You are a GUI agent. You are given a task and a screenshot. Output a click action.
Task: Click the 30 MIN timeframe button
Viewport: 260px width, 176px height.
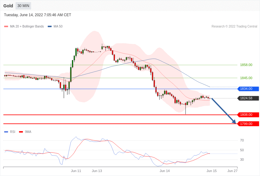[x=23, y=6]
